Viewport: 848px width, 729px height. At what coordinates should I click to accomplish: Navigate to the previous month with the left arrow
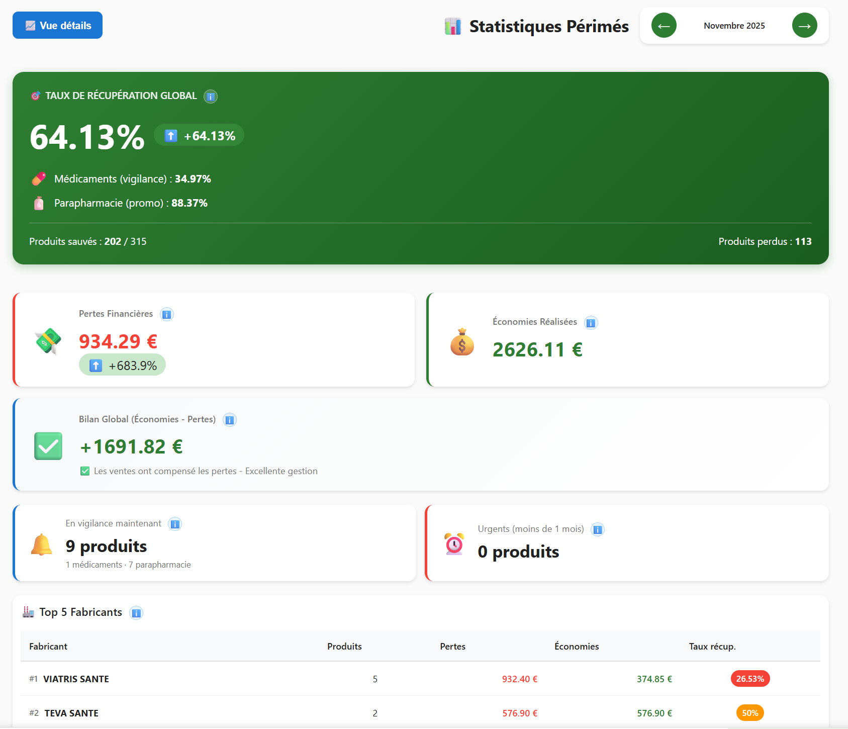(x=664, y=25)
